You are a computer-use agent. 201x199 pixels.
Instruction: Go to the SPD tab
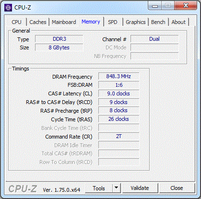113,22
